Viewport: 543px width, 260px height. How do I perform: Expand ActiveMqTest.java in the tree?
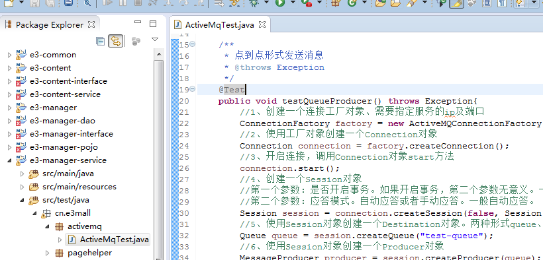point(60,240)
